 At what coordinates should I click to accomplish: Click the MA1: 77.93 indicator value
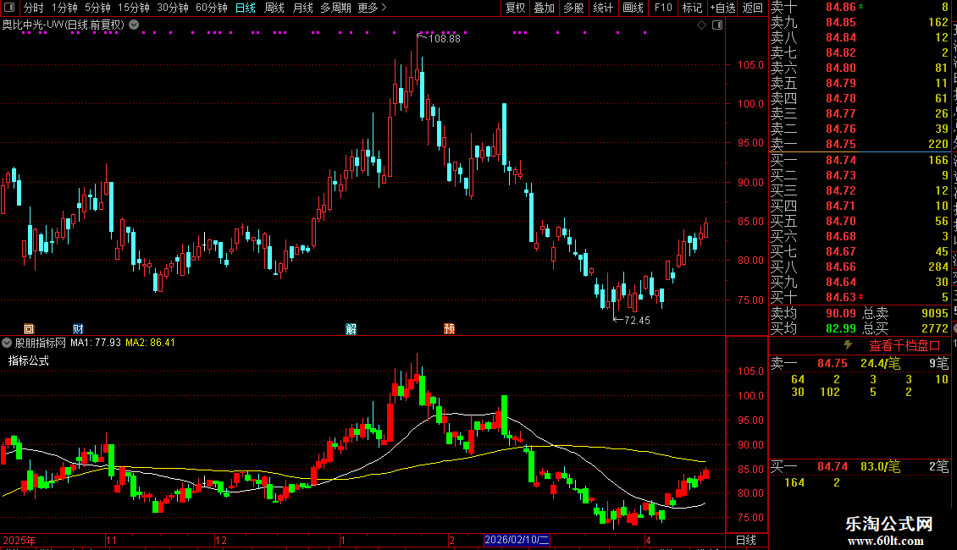[96, 343]
